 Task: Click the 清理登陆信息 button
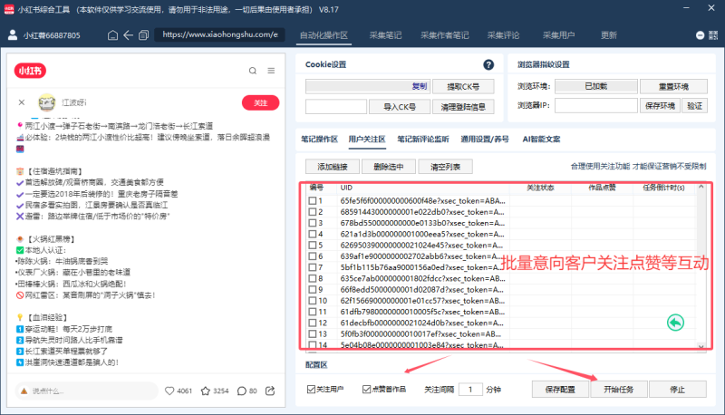463,107
